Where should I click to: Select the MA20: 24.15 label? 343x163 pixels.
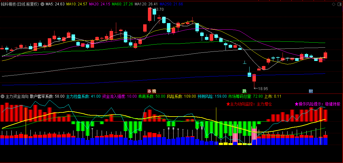(x=99, y=4)
